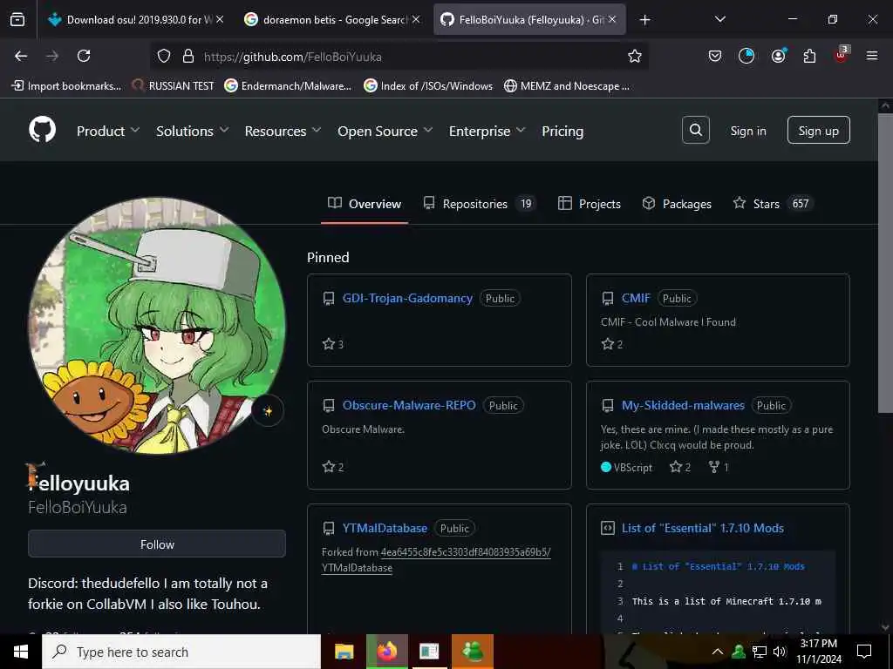The height and width of the screenshot is (669, 893).
Task: Open the YTMalDatabase repository
Action: (385, 528)
